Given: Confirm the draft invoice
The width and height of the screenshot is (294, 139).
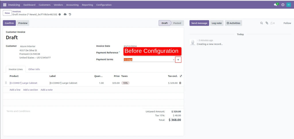Looking at the screenshot, I should coord(9,23).
